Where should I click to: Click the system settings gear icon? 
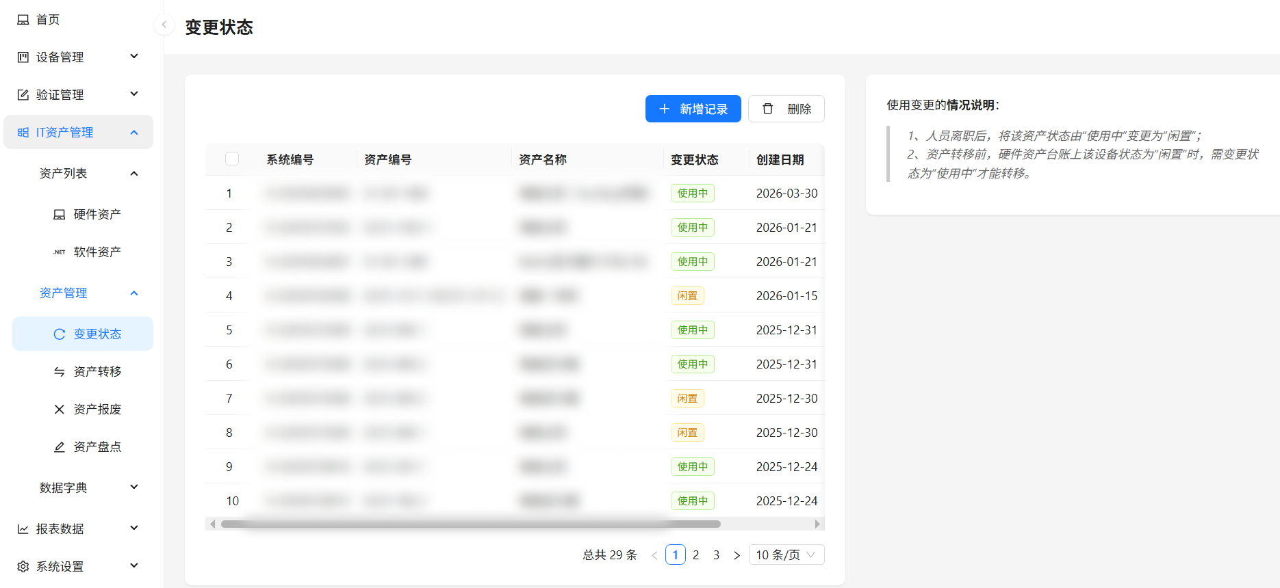pyautogui.click(x=23, y=567)
